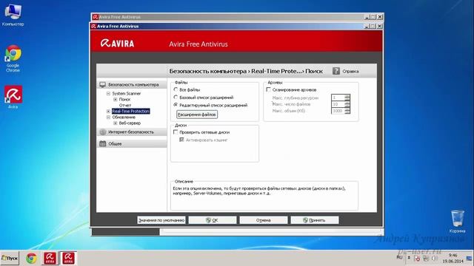
Task: Apply settings with the Принять button
Action: point(314,220)
